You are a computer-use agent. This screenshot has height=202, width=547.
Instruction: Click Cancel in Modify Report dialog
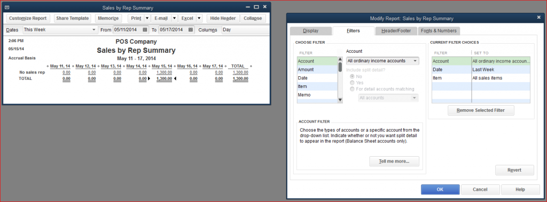[x=480, y=190]
